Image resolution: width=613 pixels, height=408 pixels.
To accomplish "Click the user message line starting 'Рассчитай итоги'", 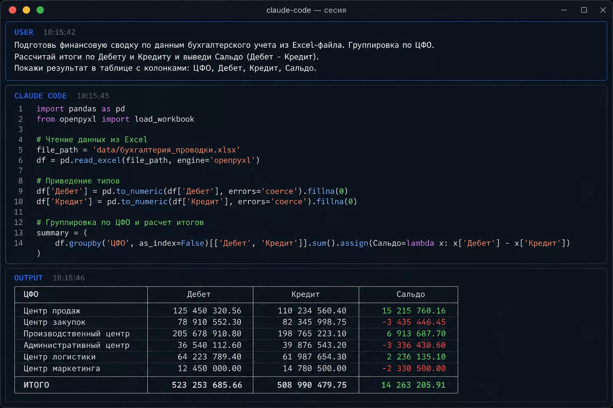I will click(x=167, y=57).
